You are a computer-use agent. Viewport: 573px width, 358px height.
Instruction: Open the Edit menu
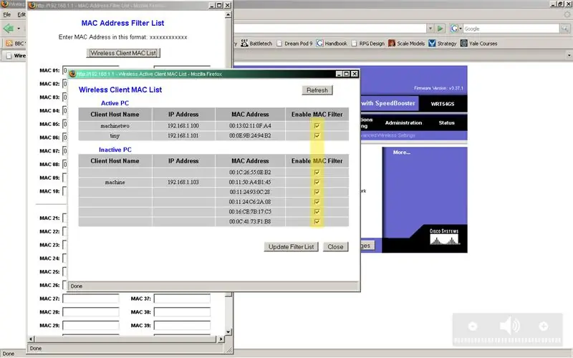tap(21, 14)
